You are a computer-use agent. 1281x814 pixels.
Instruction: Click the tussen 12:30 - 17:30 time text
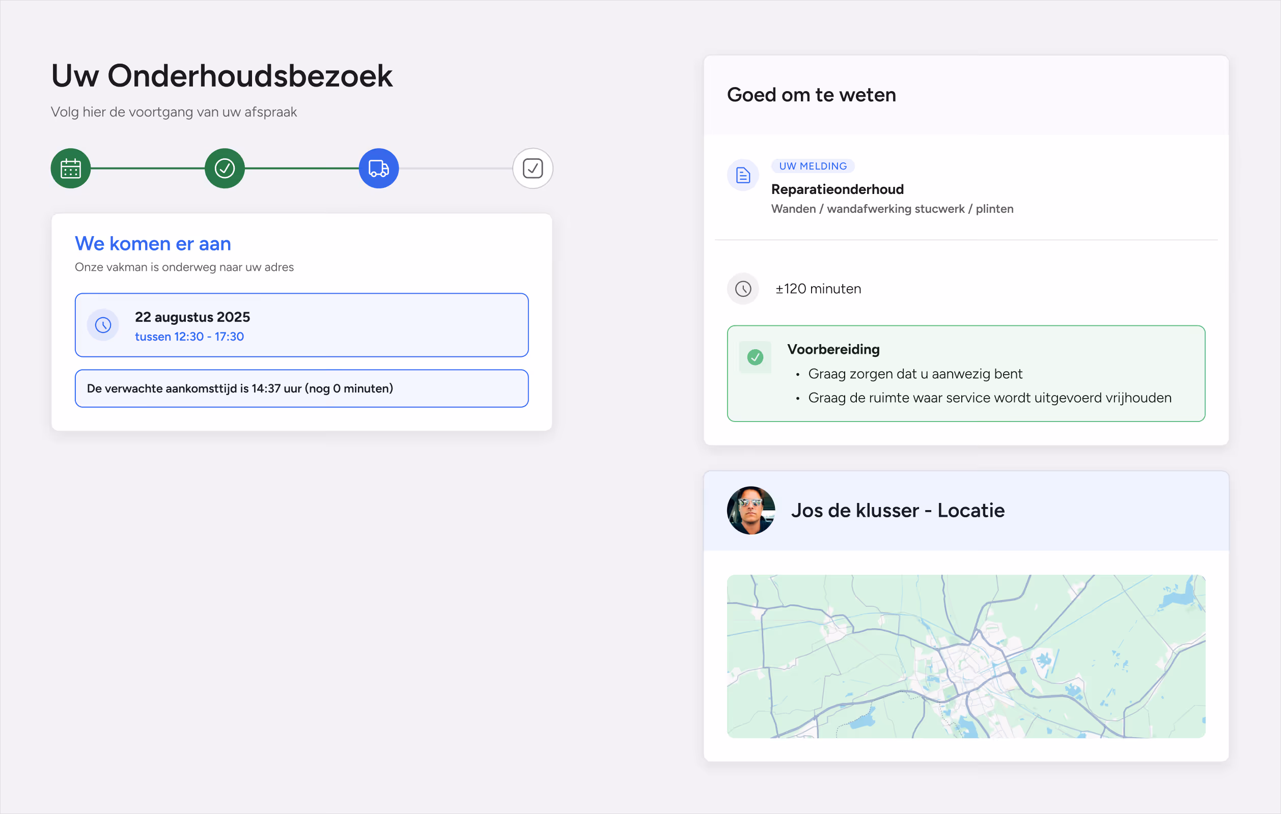(189, 337)
